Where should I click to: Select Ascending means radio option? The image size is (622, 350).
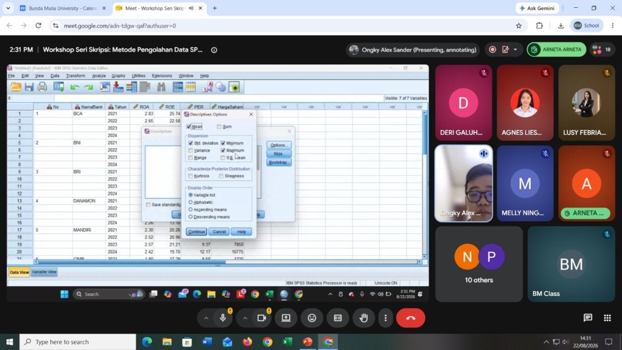point(191,209)
